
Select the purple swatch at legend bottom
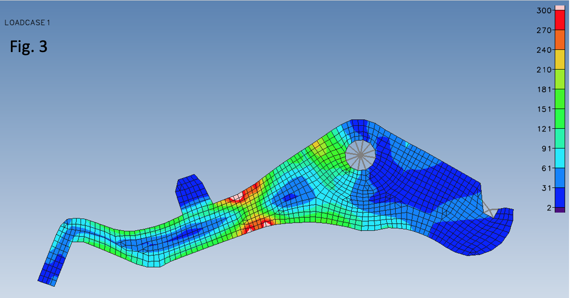click(x=560, y=210)
